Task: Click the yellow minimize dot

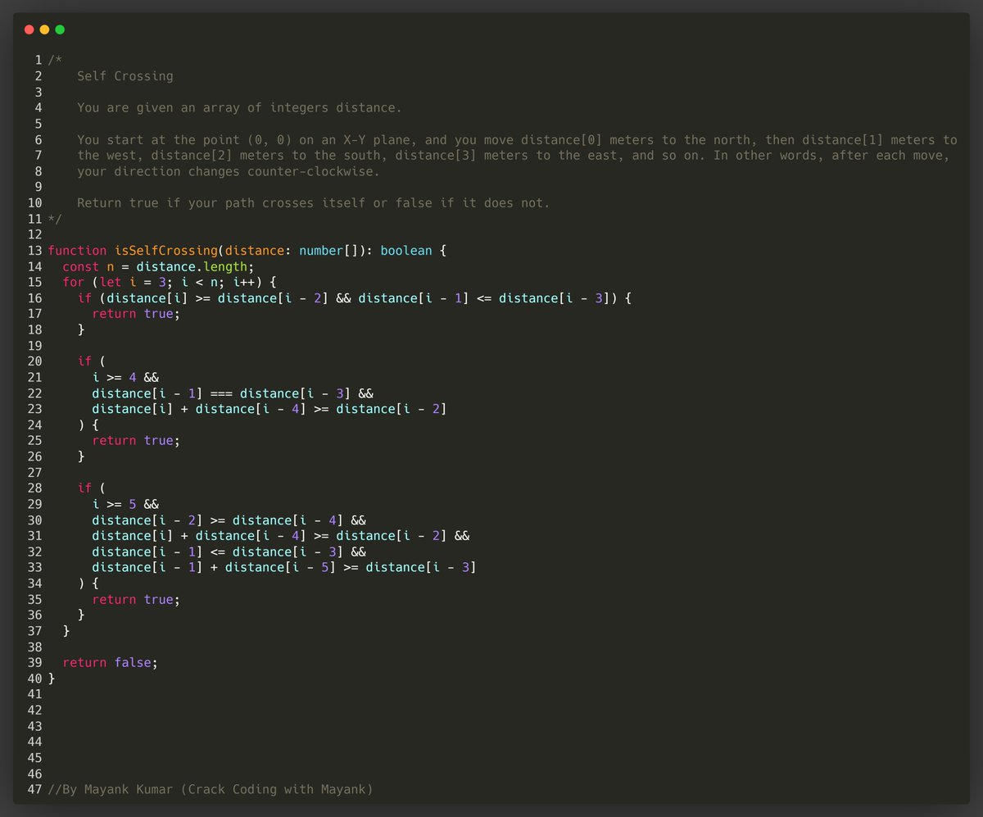Action: 44,30
